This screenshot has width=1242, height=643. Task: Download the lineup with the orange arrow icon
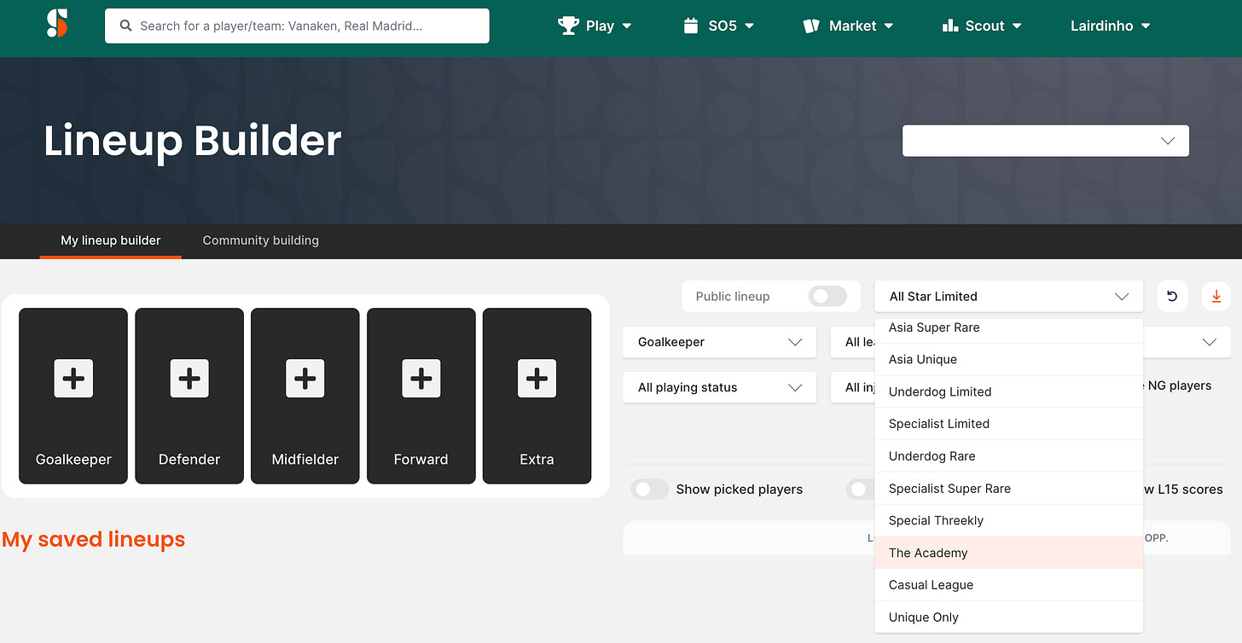click(1216, 296)
